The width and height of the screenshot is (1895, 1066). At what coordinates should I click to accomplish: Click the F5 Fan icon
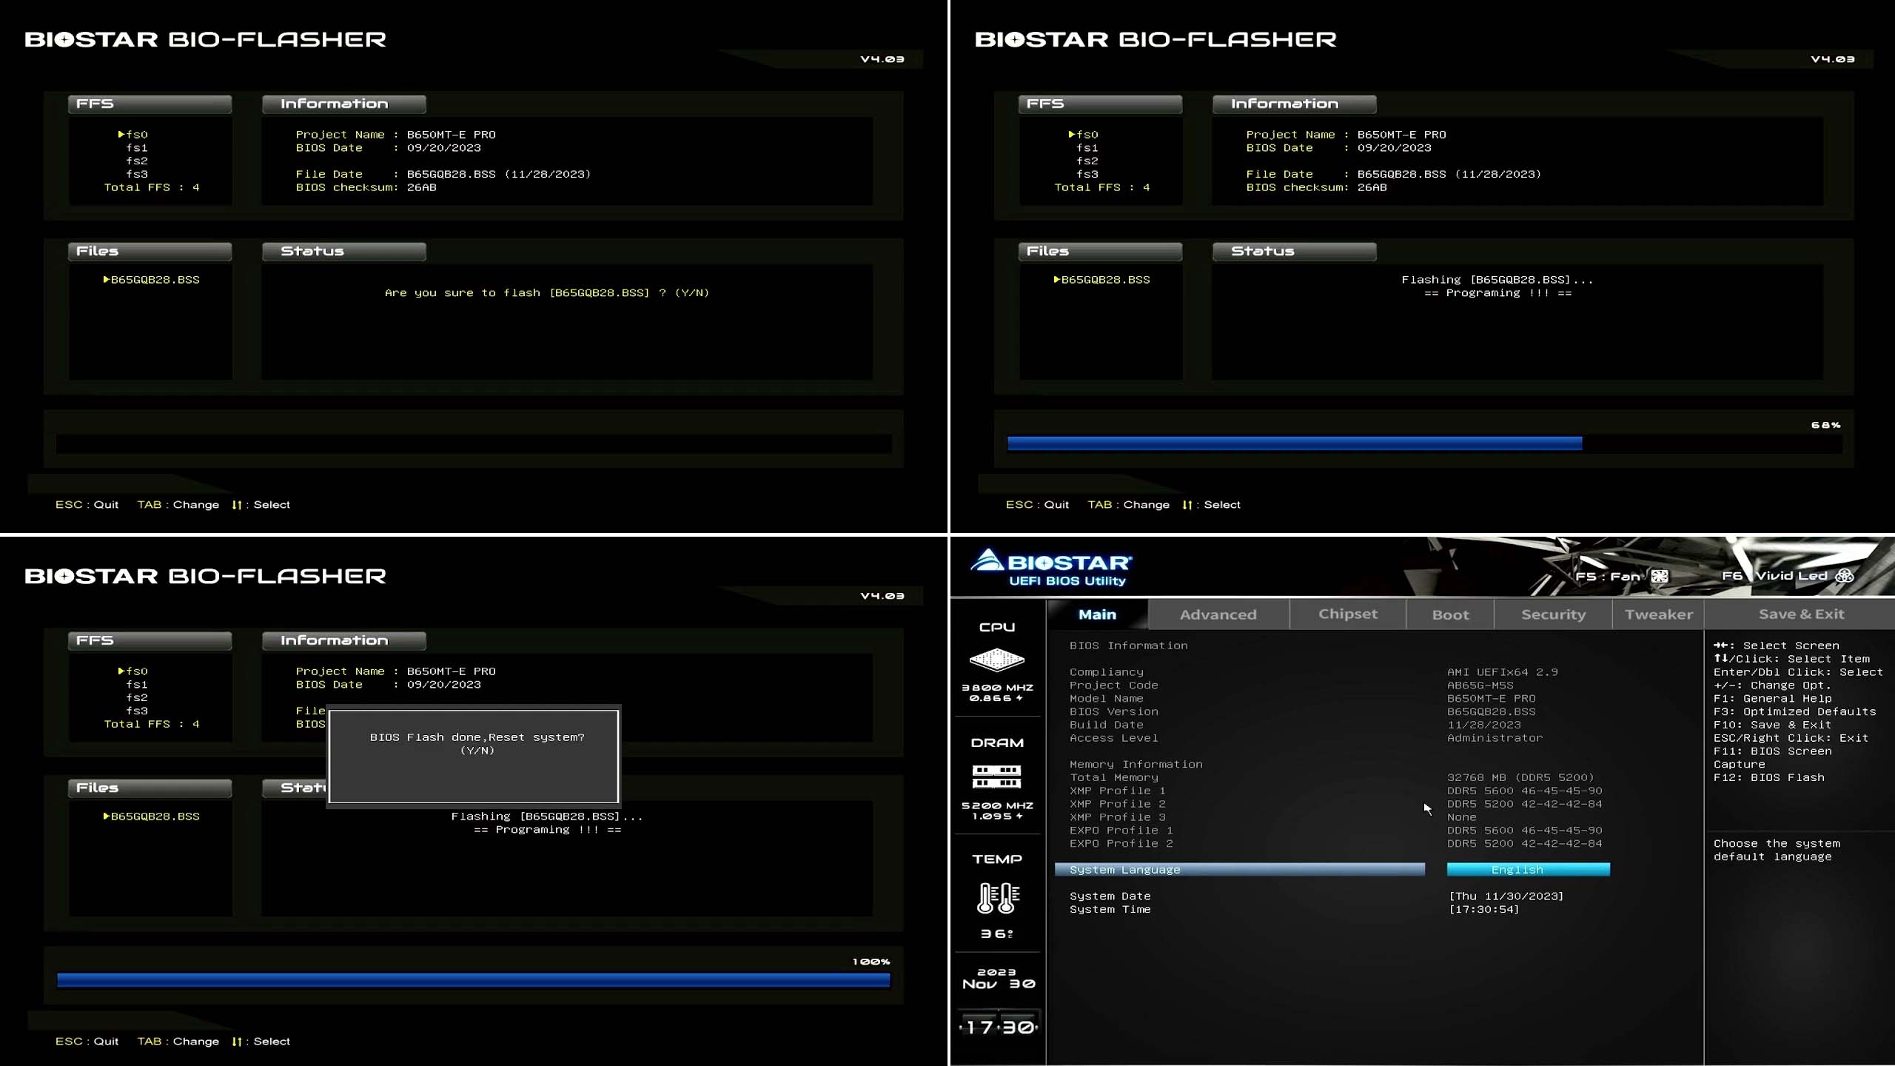[x=1660, y=576]
